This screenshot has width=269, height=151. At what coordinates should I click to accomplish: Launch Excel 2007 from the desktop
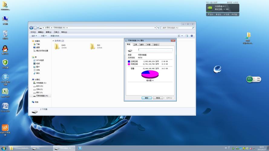pyautogui.click(x=5, y=92)
